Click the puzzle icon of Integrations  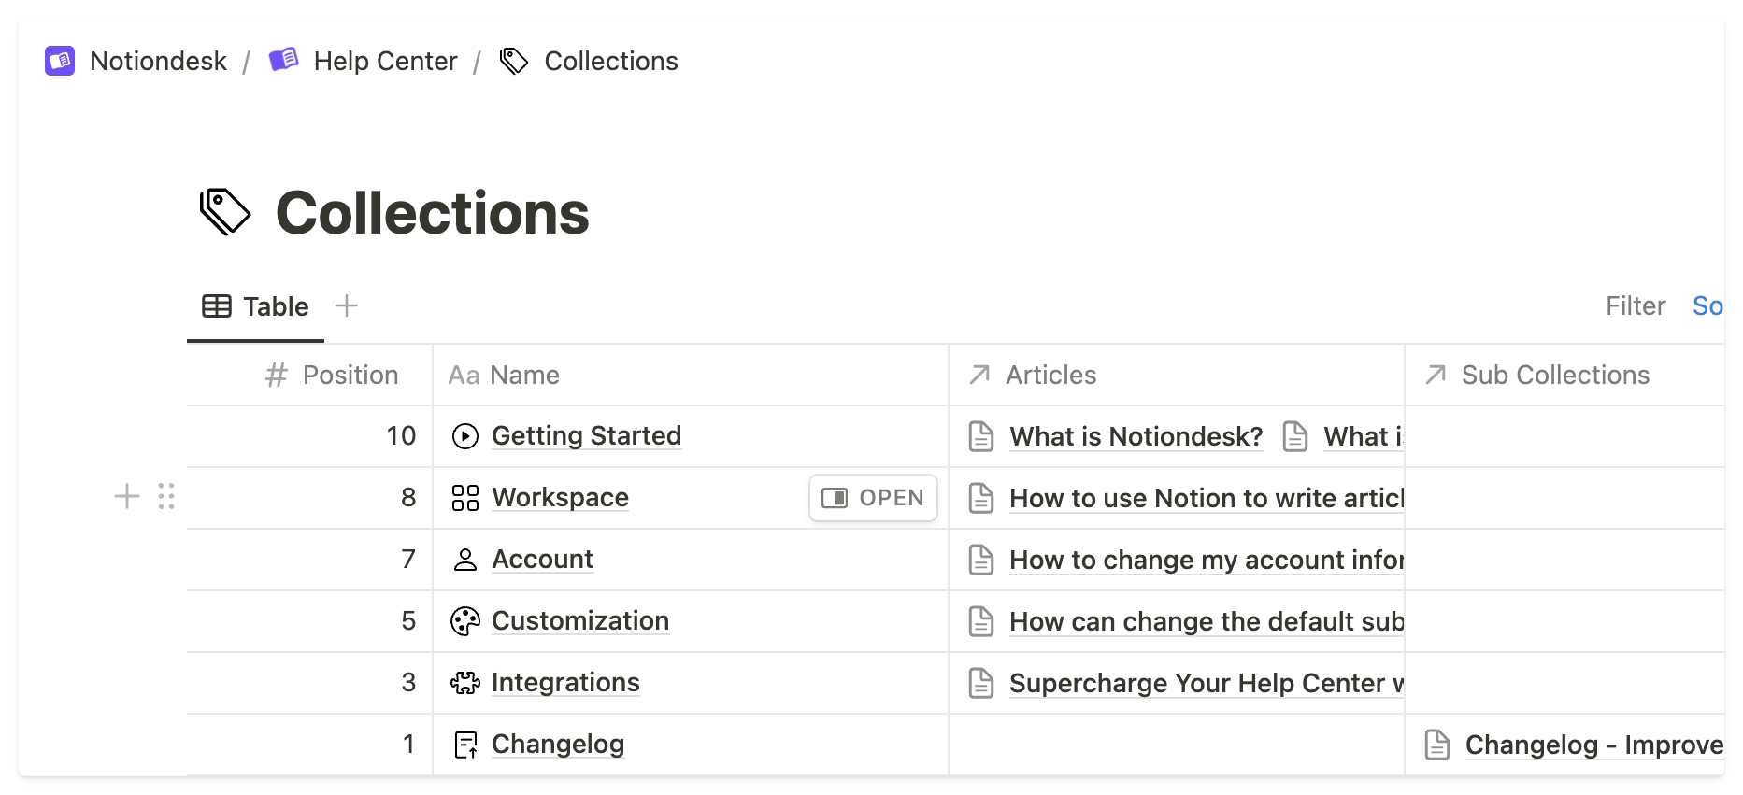pyautogui.click(x=465, y=683)
